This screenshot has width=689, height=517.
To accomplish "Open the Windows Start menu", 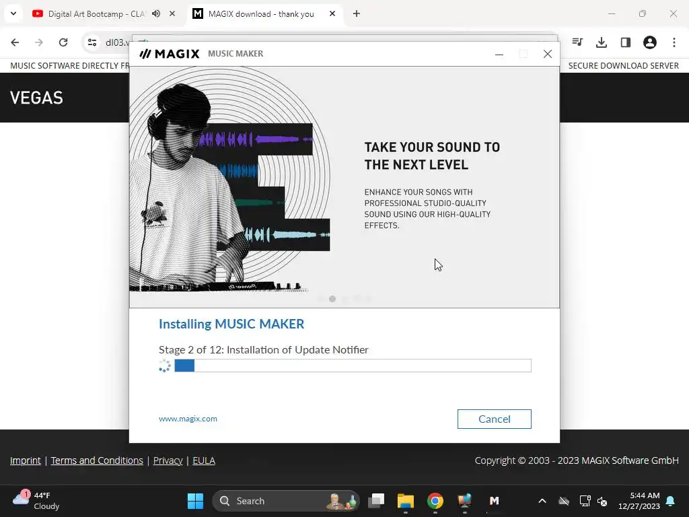I will 196,501.
